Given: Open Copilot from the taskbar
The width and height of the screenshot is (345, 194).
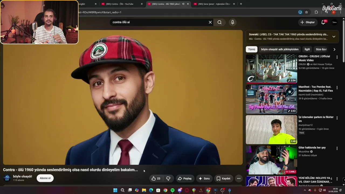Looking at the screenshot, I should pos(137,190).
